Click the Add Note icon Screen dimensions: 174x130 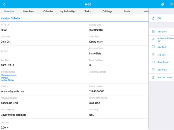[x=153, y=70]
